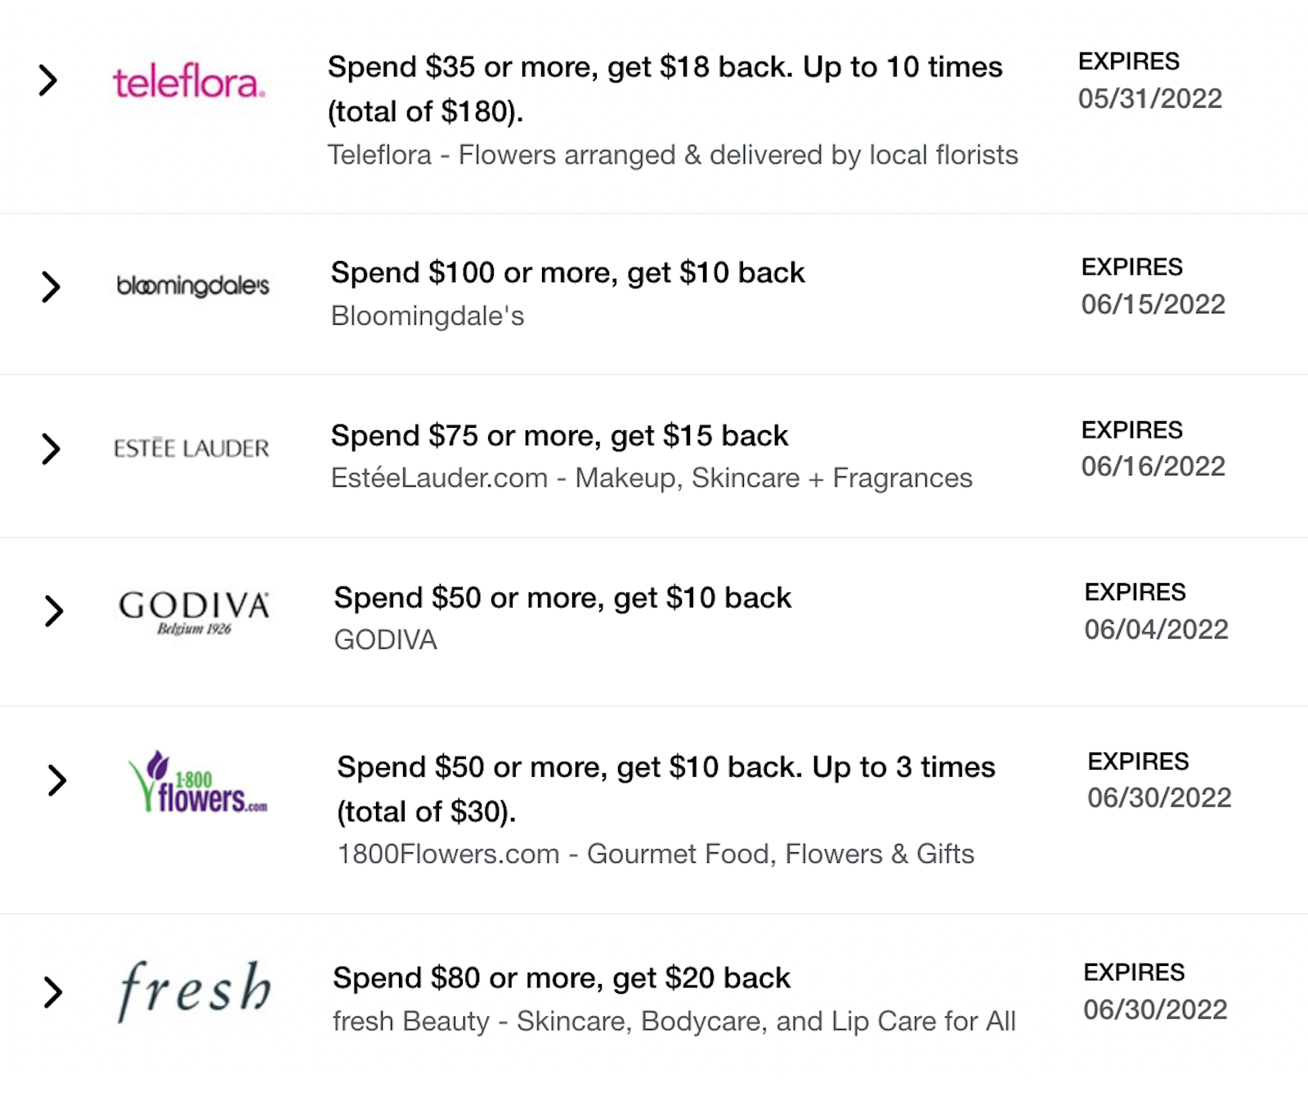Image resolution: width=1308 pixels, height=1096 pixels.
Task: Open the Spend $80 get $20 back offer
Action: point(562,978)
